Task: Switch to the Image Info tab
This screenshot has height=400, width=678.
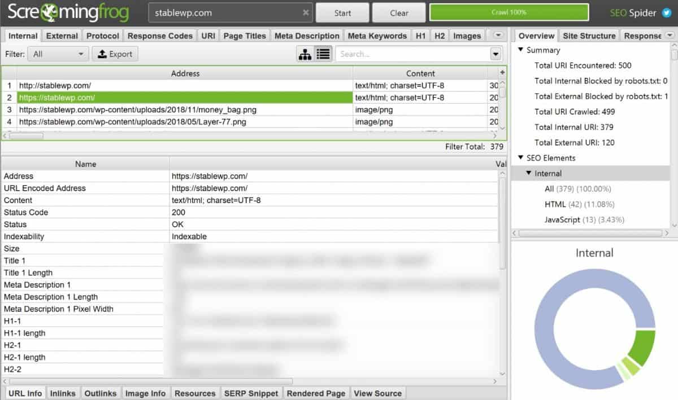Action: (146, 393)
